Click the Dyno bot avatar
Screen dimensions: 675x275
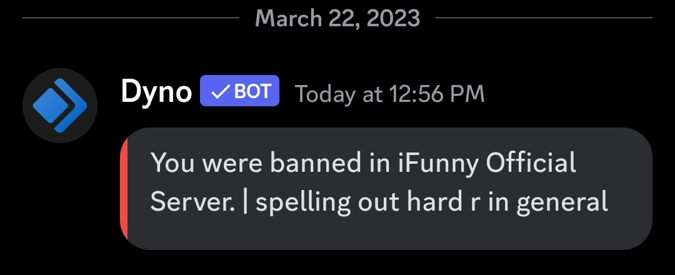tap(60, 105)
